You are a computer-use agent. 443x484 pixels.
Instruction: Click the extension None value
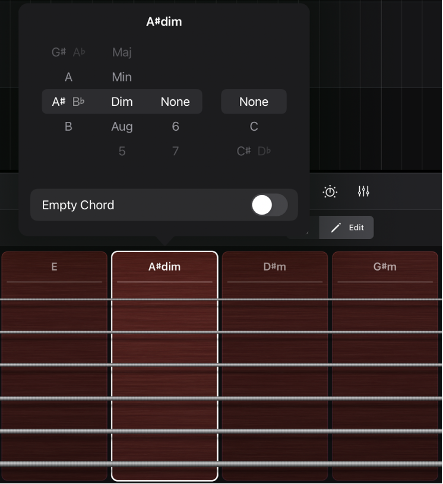pos(175,102)
